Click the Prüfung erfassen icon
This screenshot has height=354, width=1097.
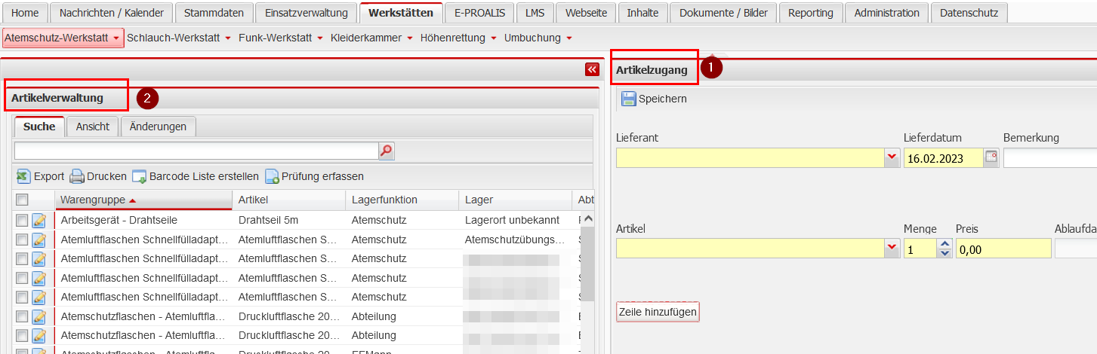[272, 176]
